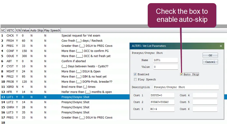Click 'Days between heats - Cystic??' description
Screen dimensions: 227x124
tap(85, 66)
